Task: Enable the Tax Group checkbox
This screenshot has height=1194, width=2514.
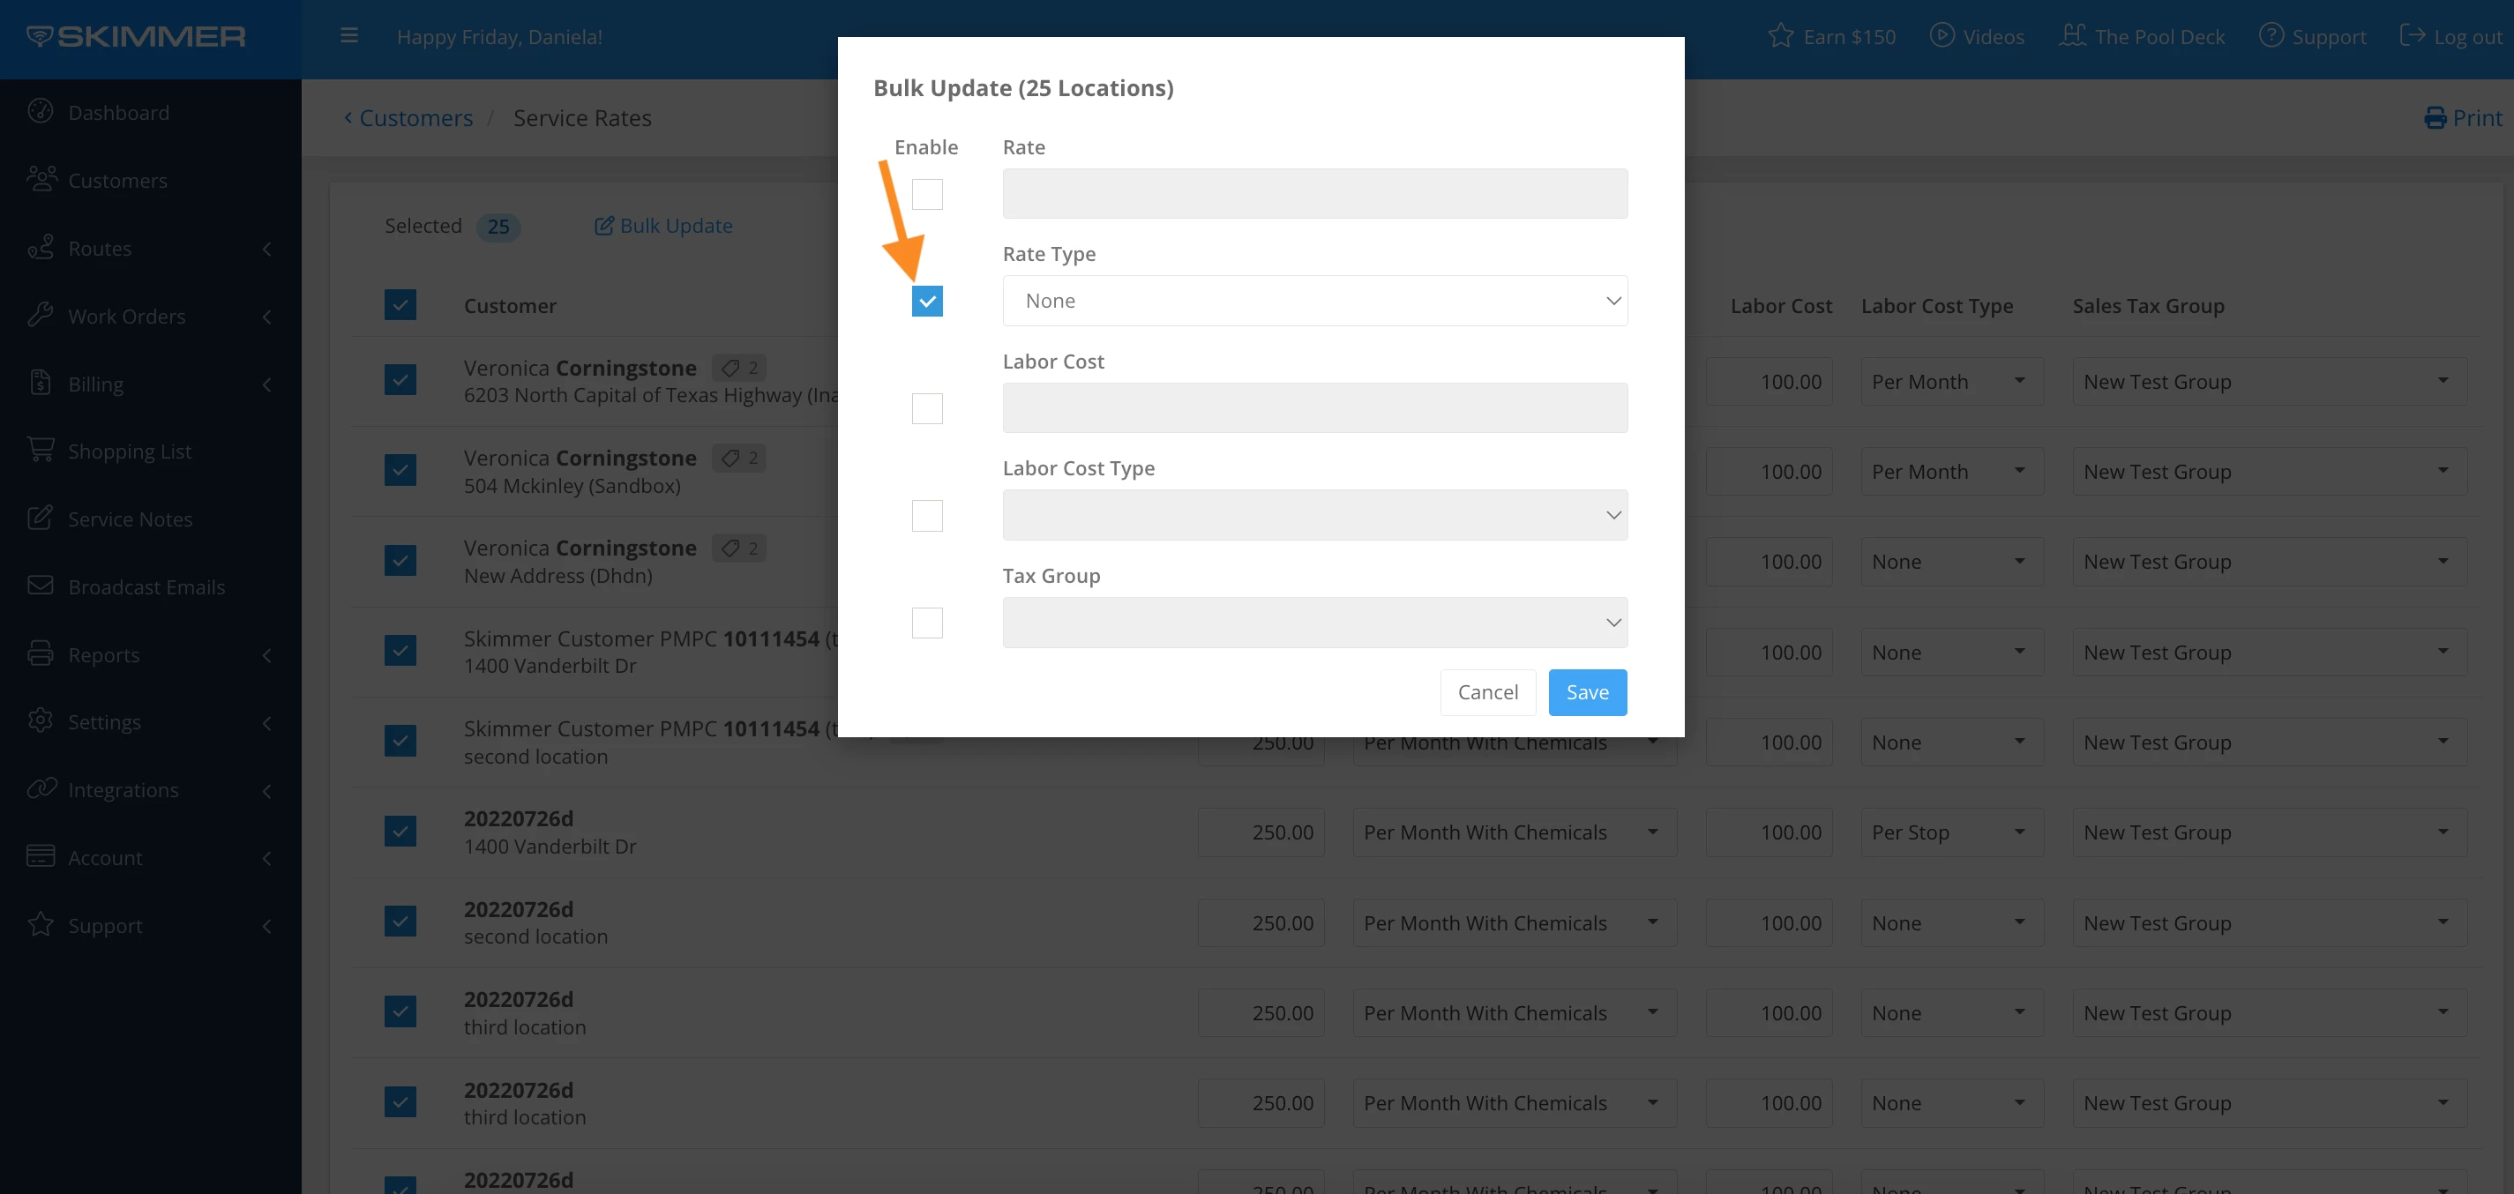Action: [926, 623]
